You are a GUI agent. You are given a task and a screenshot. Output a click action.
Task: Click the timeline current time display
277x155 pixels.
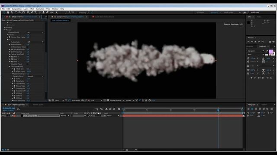(x=9, y=108)
